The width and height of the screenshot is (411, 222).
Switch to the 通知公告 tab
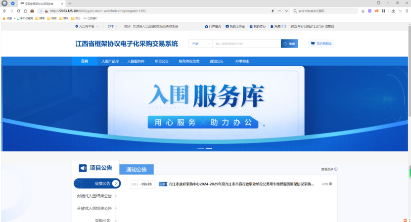137,170
